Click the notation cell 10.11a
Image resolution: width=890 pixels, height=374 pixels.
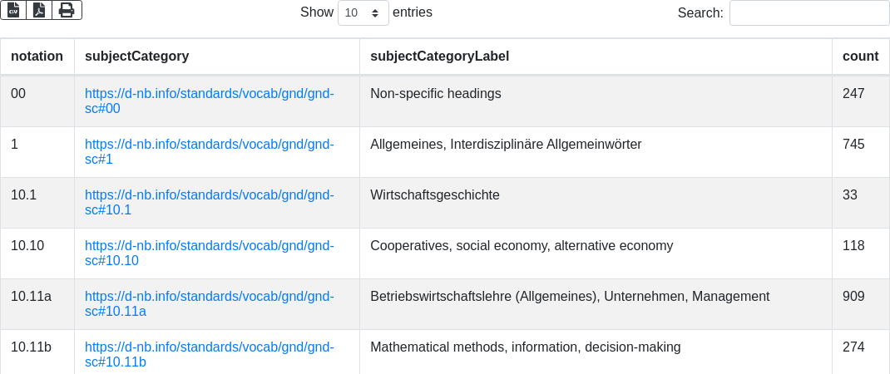[x=31, y=297]
